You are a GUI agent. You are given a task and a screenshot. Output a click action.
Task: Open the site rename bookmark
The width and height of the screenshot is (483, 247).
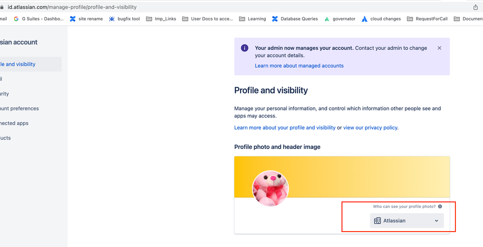tap(86, 19)
